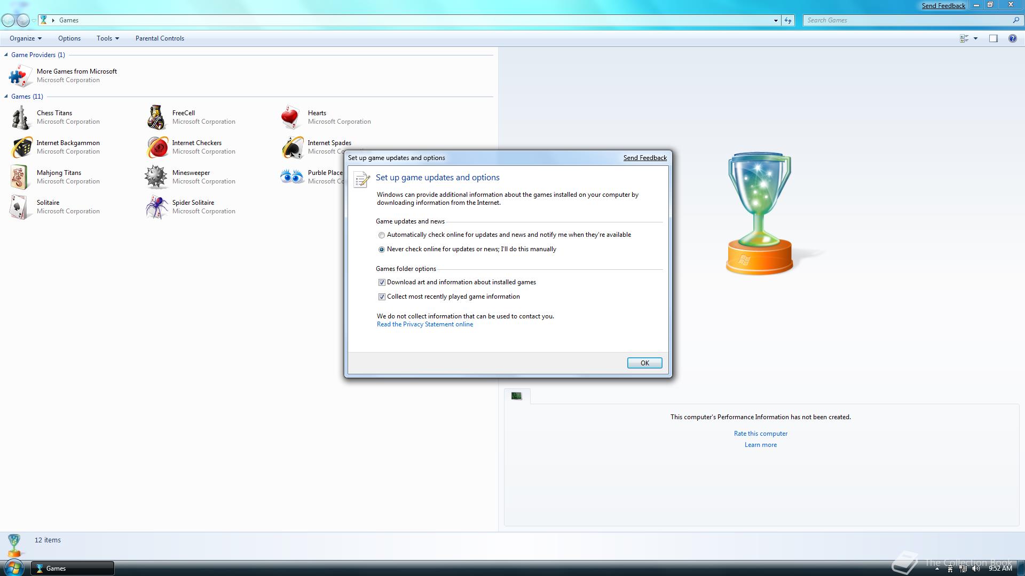Select the Solitaire card icon
This screenshot has height=576, width=1025.
[20, 207]
